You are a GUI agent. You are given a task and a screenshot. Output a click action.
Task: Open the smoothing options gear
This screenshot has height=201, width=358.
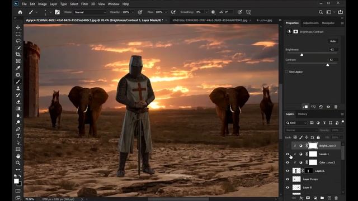point(213,12)
